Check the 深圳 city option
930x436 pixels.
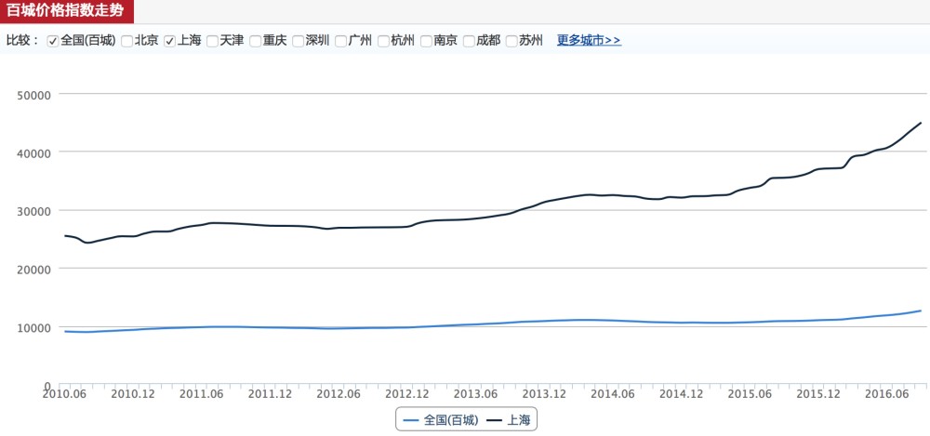coord(299,41)
